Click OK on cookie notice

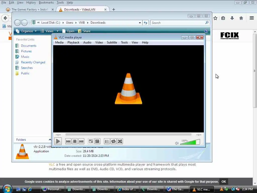click(x=224, y=182)
